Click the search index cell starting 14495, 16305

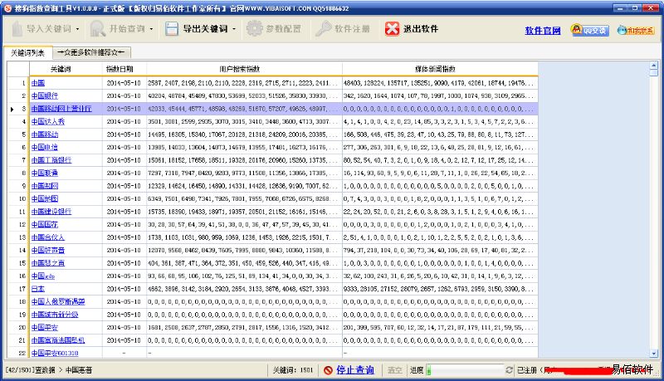coord(244,134)
